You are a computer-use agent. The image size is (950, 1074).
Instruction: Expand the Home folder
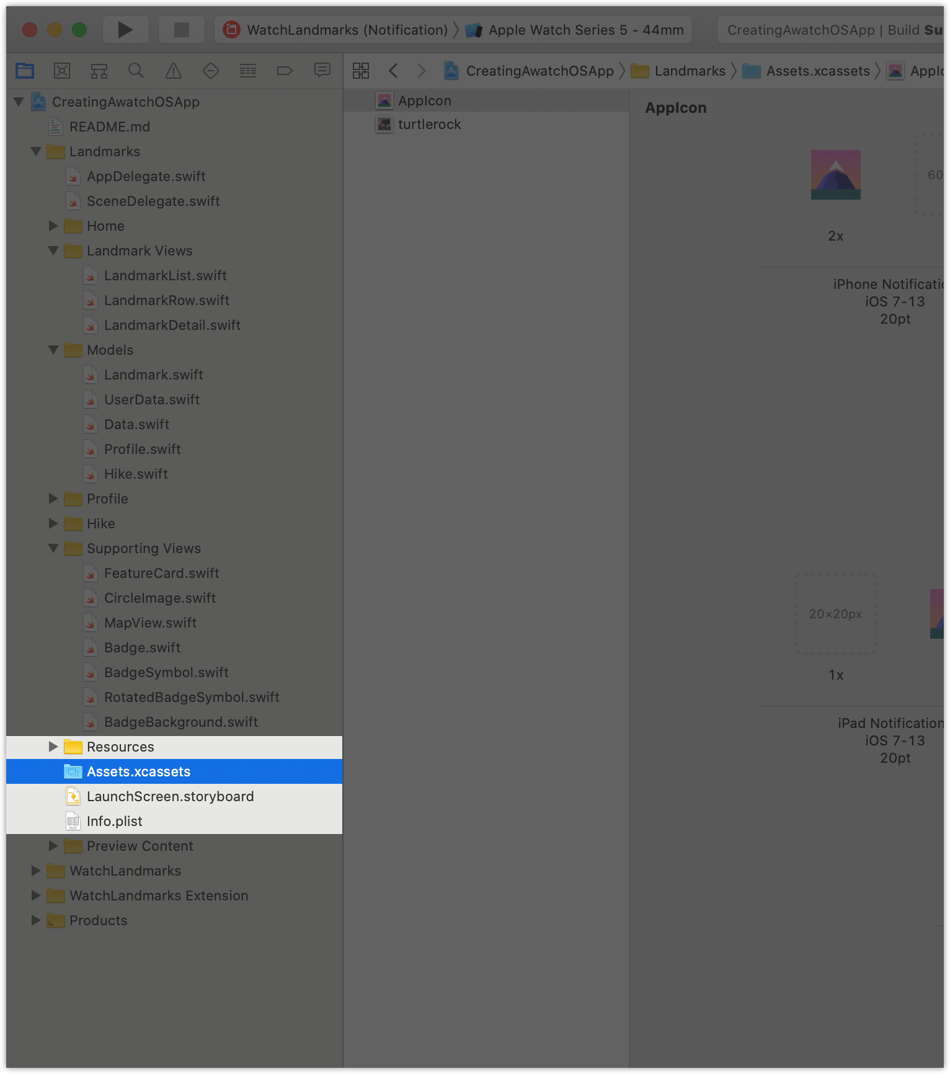pos(53,225)
